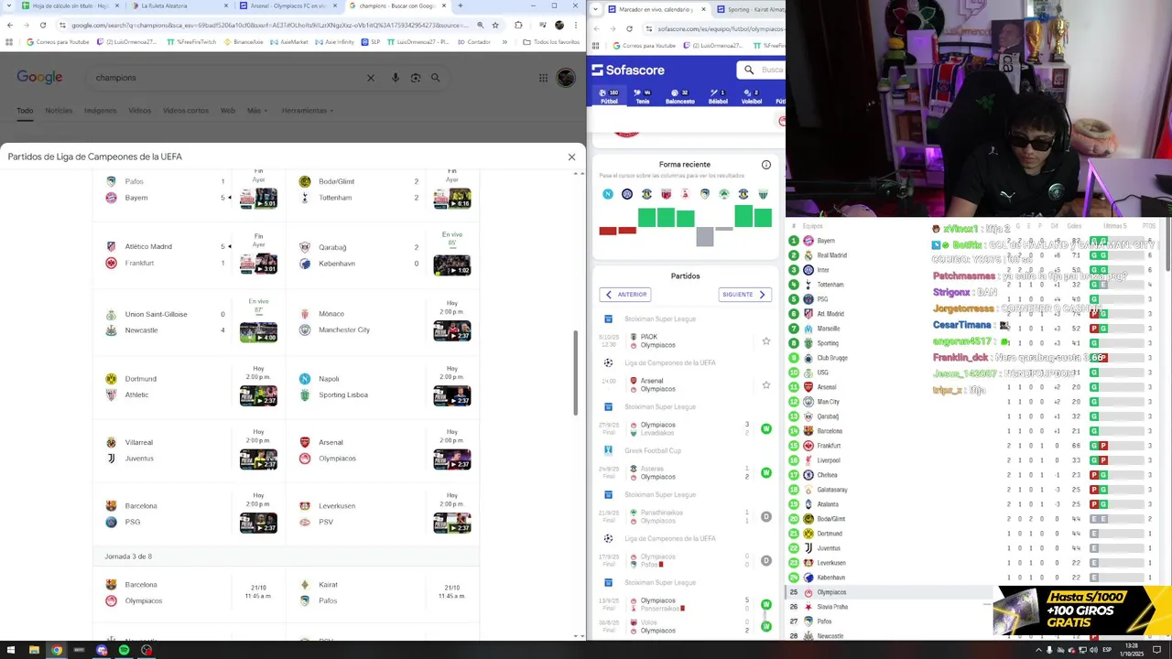Click the Sofascore search field
The width and height of the screenshot is (1172, 659).
pos(762,70)
